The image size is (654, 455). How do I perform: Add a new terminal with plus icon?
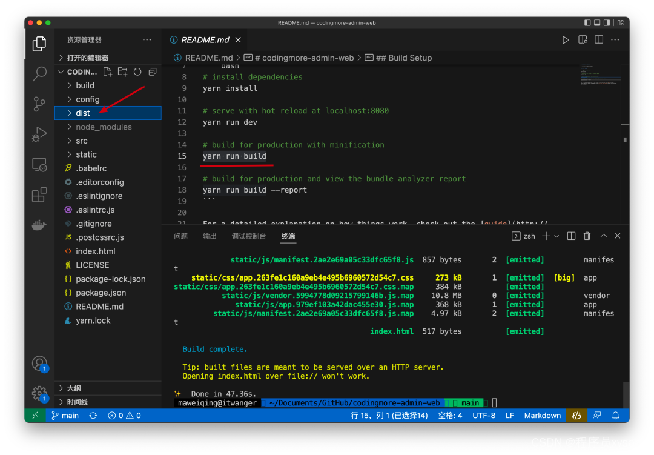546,236
